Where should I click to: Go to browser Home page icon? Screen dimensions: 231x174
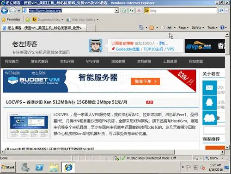coord(141,27)
